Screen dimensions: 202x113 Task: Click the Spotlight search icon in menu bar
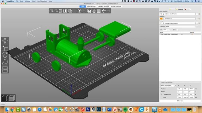coord(192,1)
